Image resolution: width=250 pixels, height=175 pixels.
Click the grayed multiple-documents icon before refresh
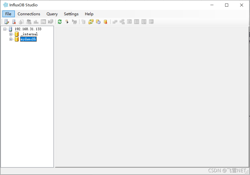tap(51, 22)
